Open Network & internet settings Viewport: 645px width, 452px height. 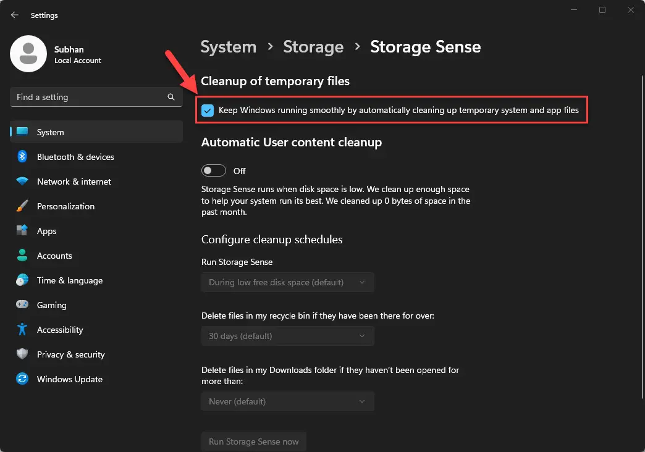(74, 182)
